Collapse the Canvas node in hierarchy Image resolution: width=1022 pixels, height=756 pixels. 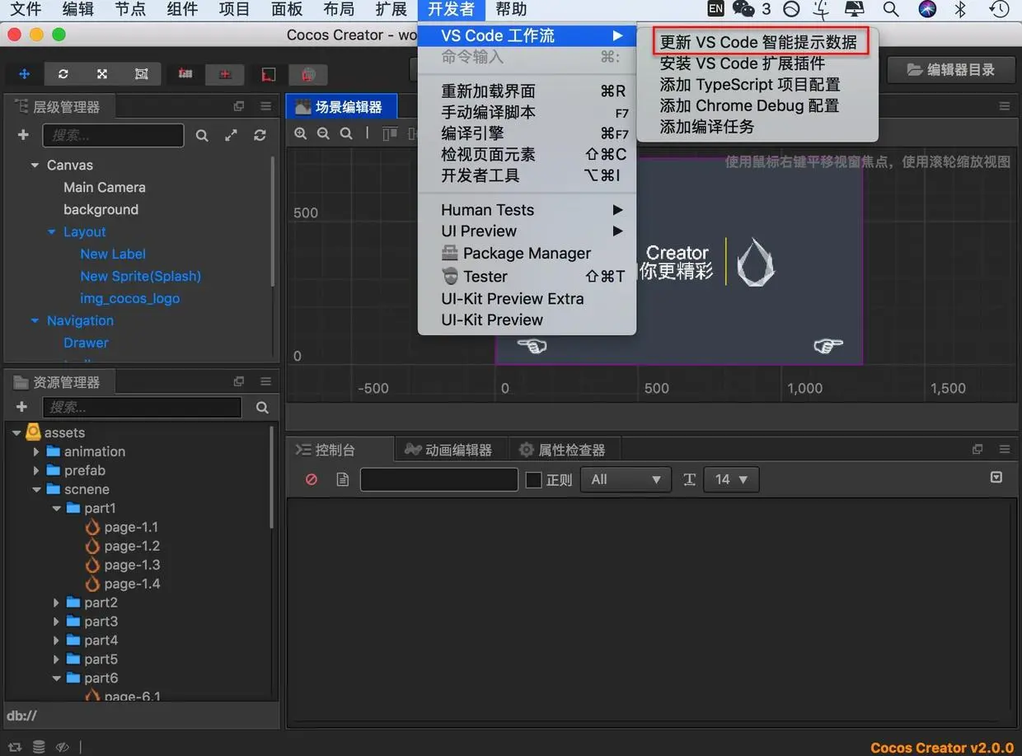pos(34,165)
